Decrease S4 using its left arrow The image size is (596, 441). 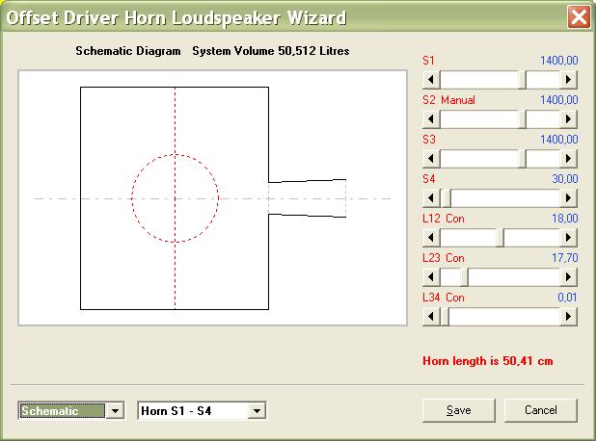pyautogui.click(x=431, y=198)
